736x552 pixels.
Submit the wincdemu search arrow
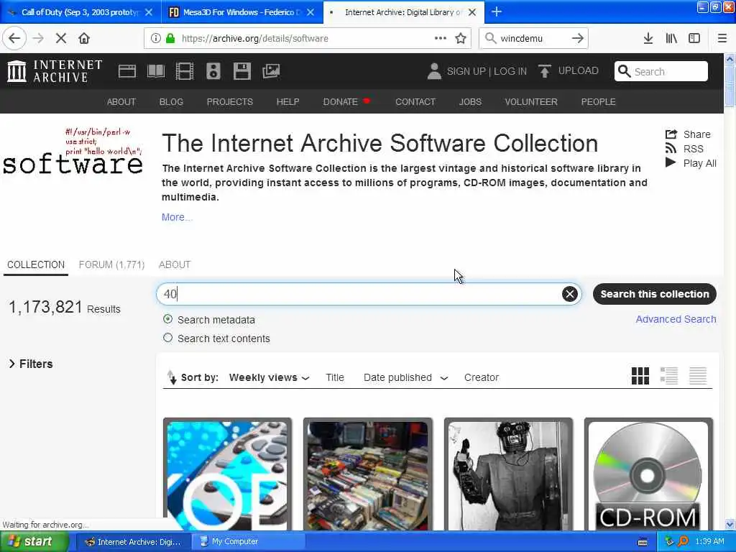tap(578, 39)
